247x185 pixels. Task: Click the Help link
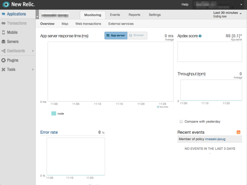[185, 4]
